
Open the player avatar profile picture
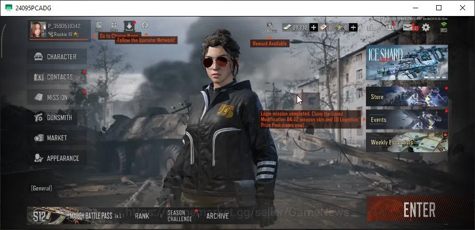coord(38,29)
